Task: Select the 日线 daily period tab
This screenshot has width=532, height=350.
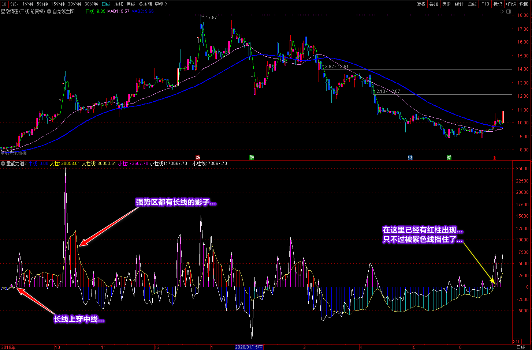Action: coord(106,4)
